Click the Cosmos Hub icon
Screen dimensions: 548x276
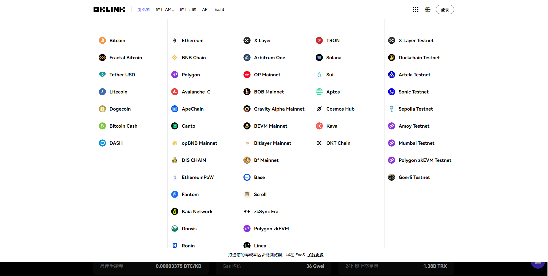coord(319,109)
